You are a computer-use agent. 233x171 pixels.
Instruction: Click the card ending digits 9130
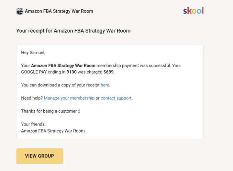coord(72,72)
